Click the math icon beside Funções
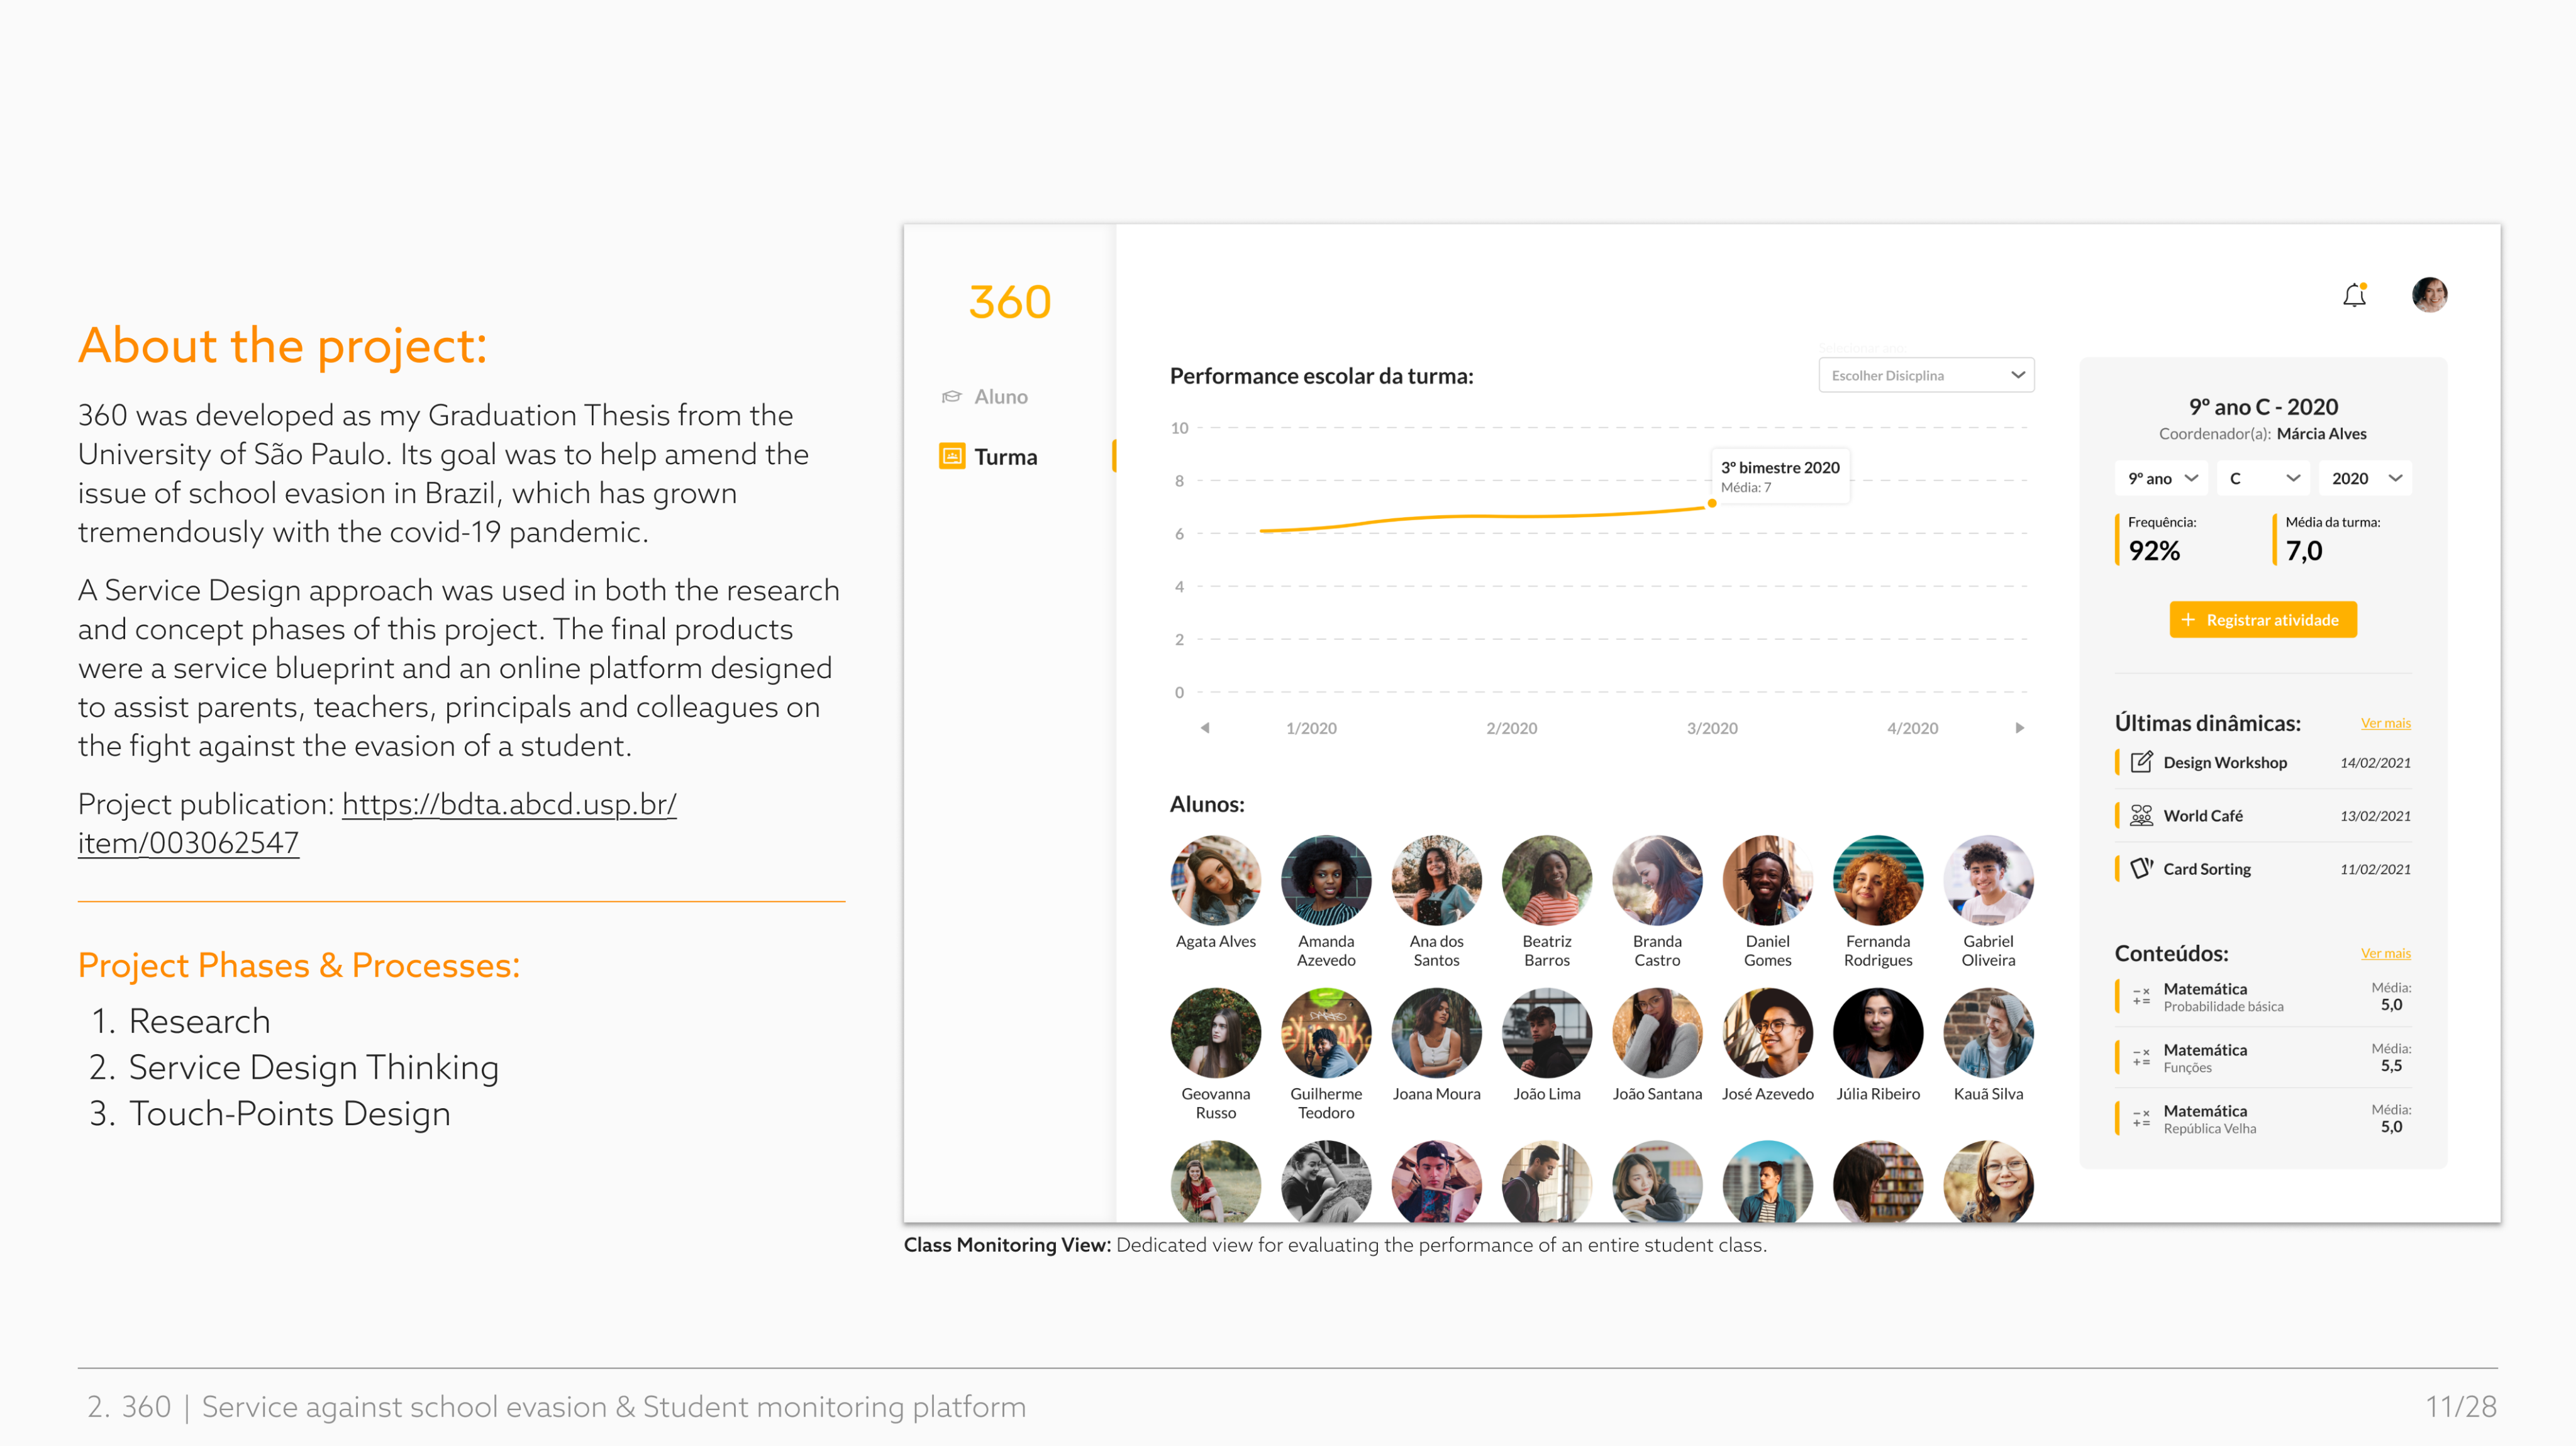The image size is (2576, 1446). 2141,1057
